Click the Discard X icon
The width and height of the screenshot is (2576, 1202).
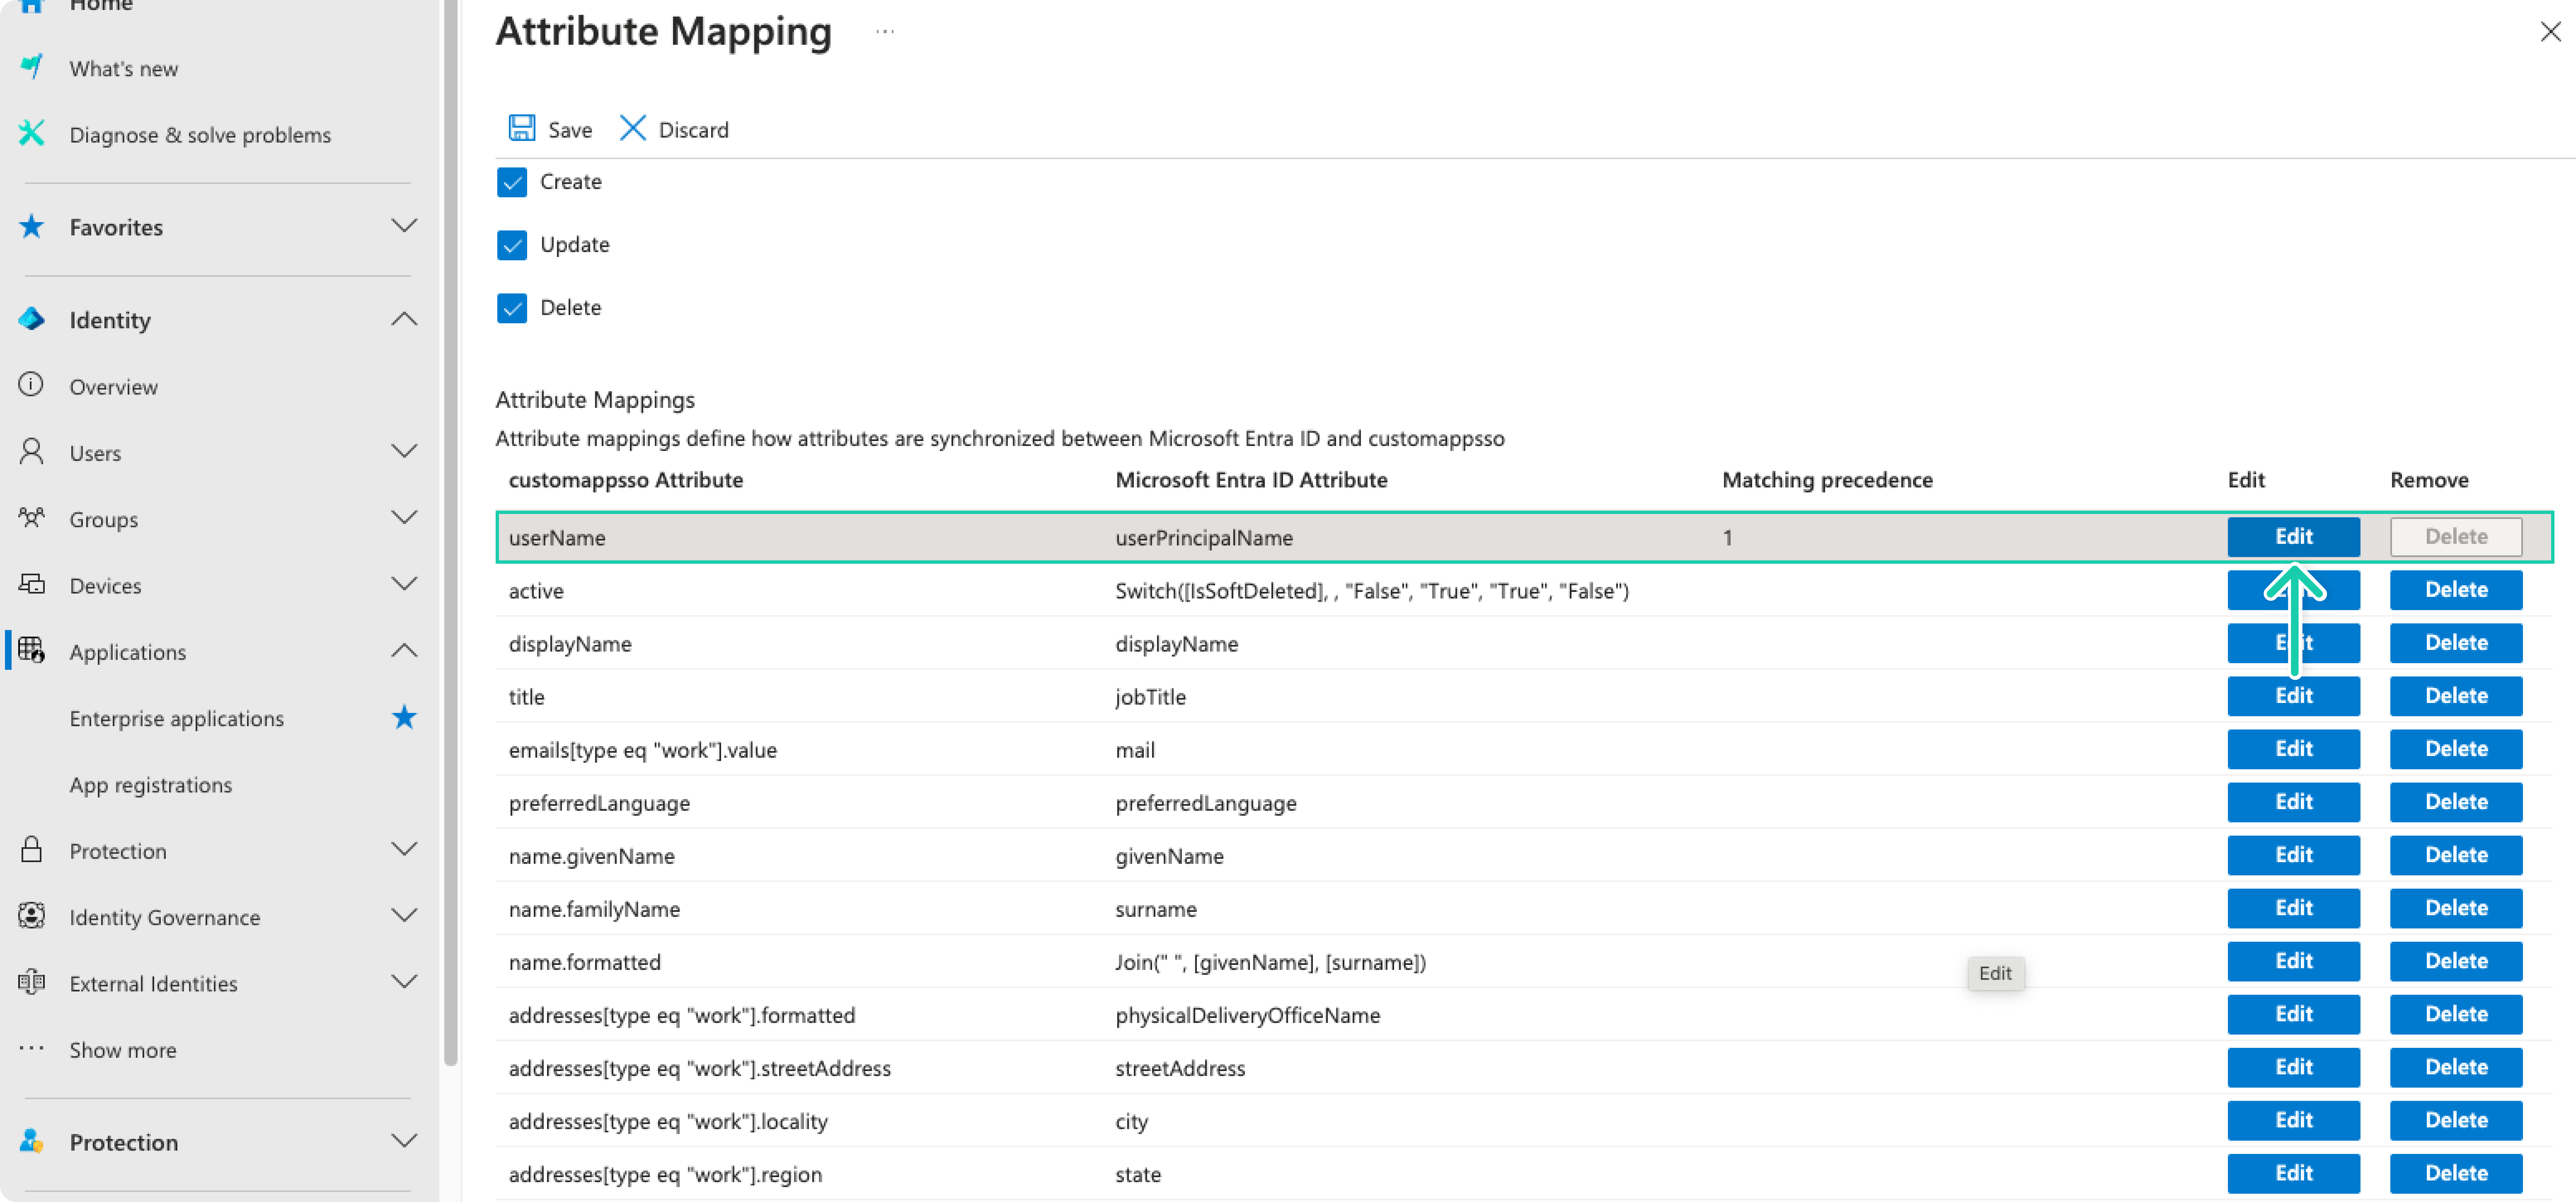[x=632, y=128]
